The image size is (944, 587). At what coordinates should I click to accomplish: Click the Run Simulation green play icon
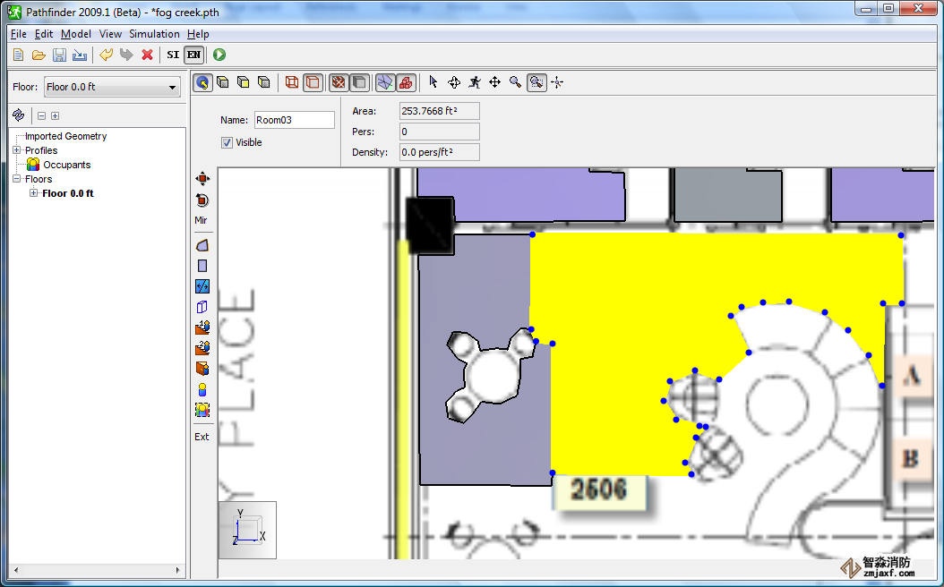(219, 55)
